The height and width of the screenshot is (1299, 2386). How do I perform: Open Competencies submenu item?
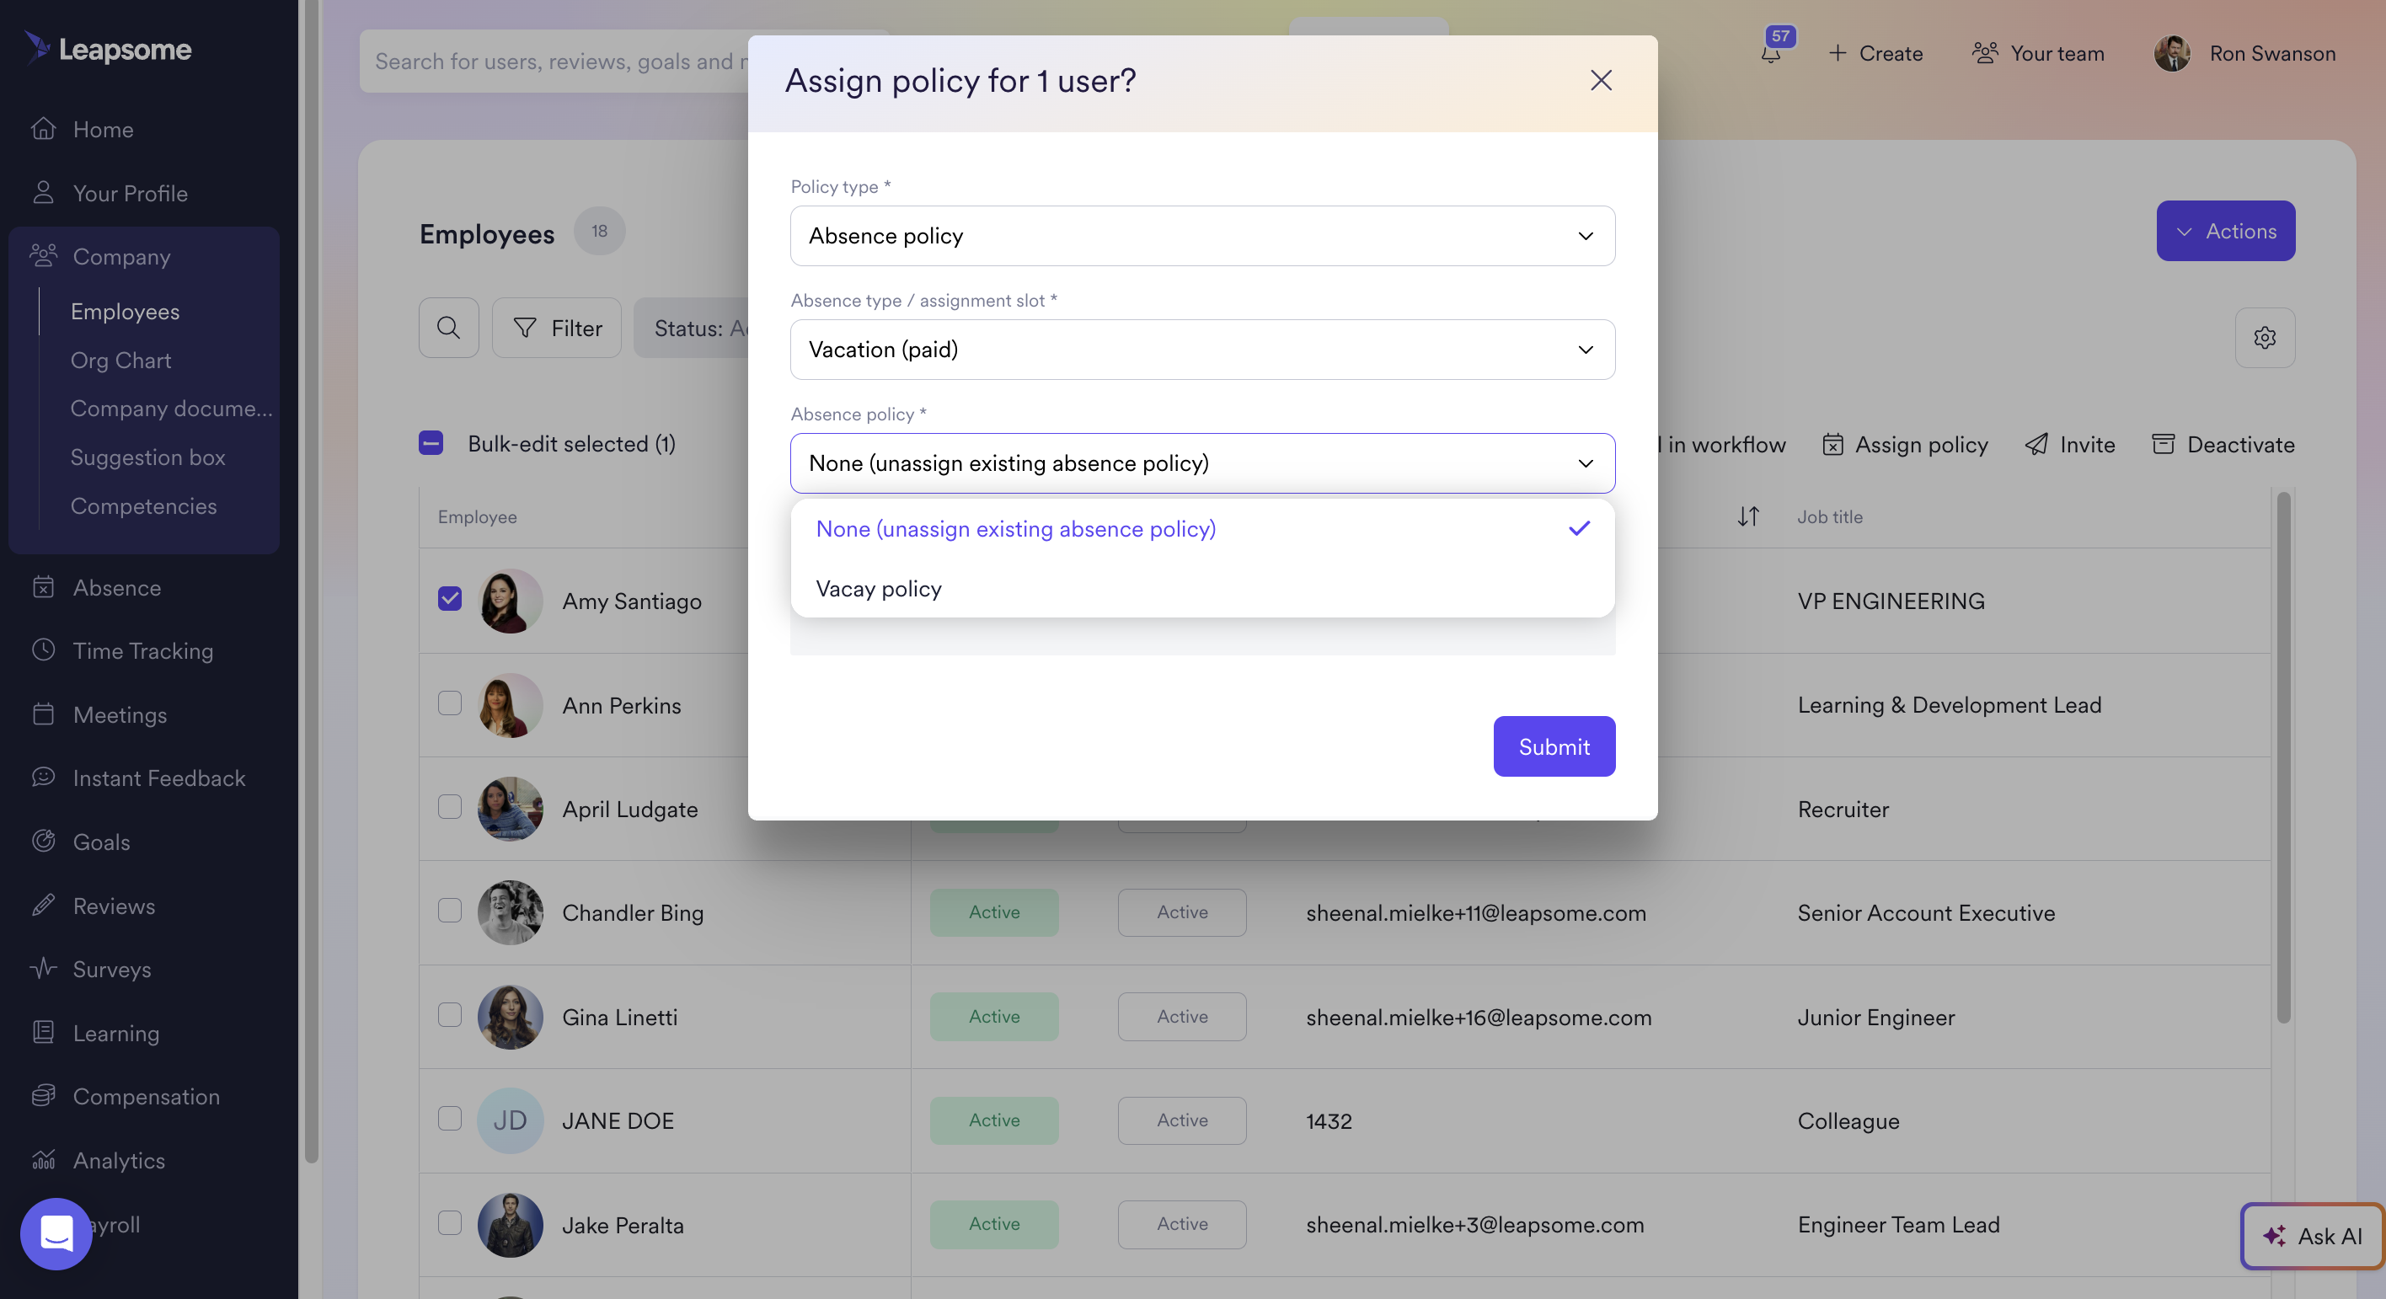click(143, 505)
